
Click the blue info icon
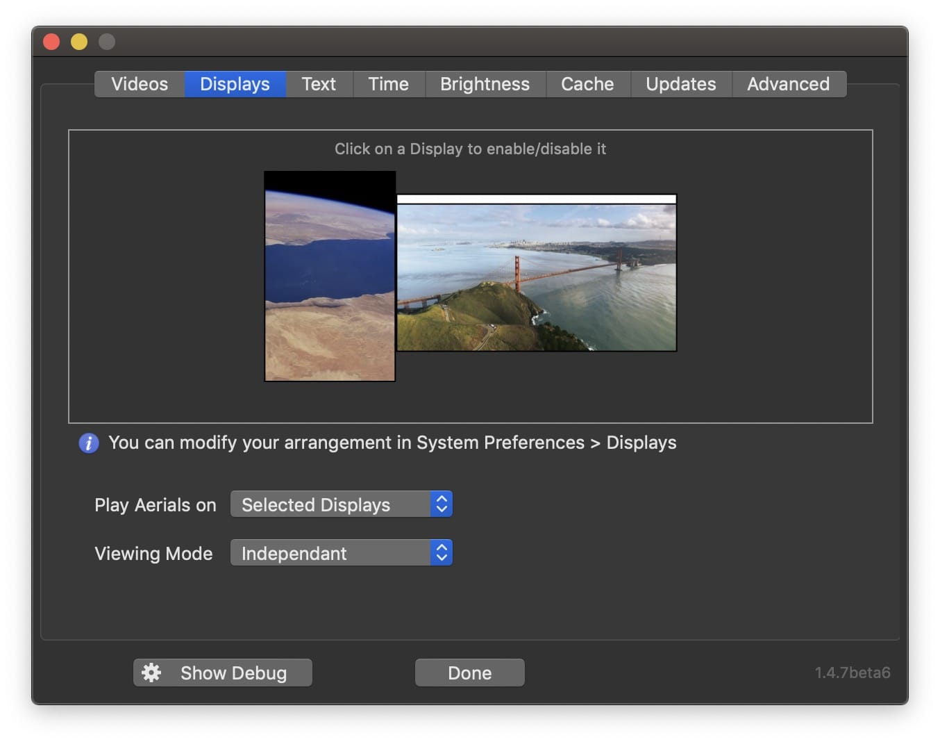click(x=89, y=443)
